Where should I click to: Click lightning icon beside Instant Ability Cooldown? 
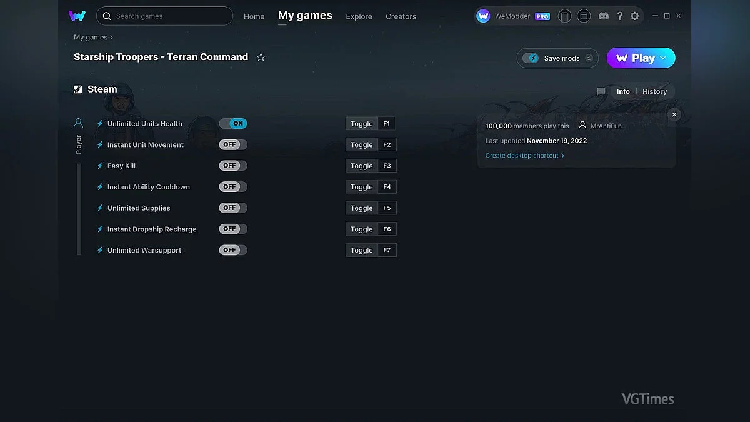pyautogui.click(x=100, y=187)
